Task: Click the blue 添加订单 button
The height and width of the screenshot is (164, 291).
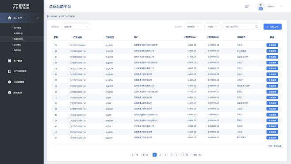Action: pos(272,27)
